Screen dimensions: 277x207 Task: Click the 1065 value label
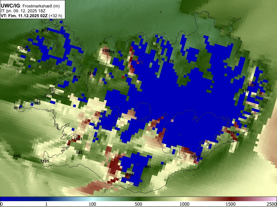[x=23, y=48]
